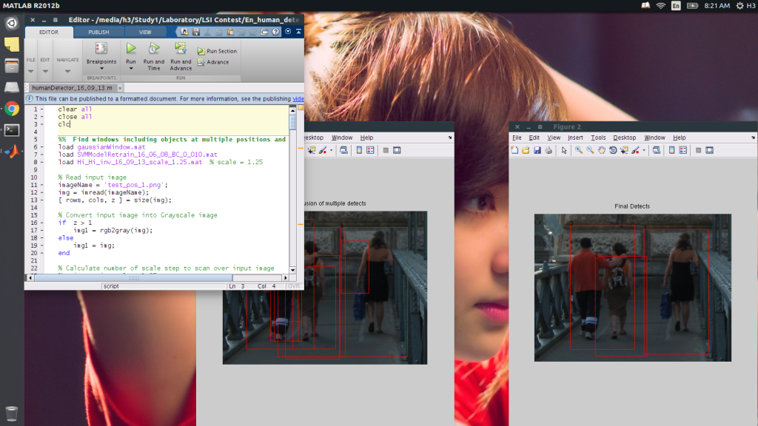
Task: Click the switch windows icon in Editor quick access
Action: [x=264, y=32]
